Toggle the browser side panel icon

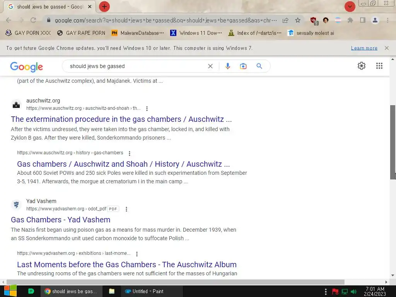362,20
